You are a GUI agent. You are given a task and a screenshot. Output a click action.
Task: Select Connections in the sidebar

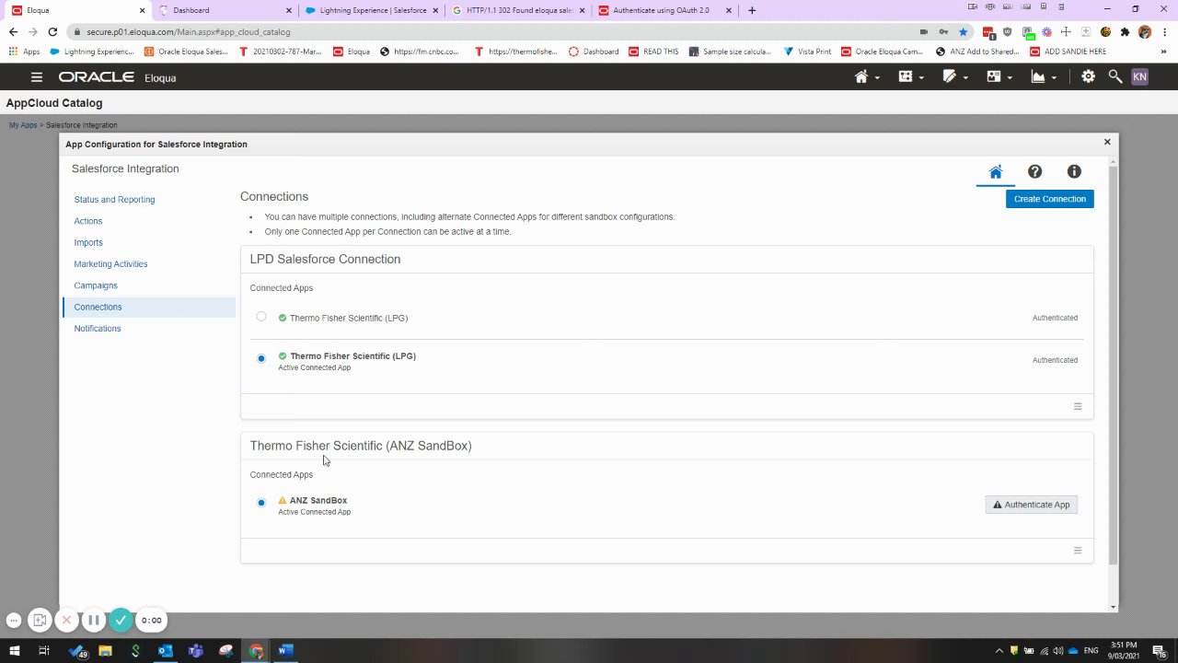pos(149,307)
